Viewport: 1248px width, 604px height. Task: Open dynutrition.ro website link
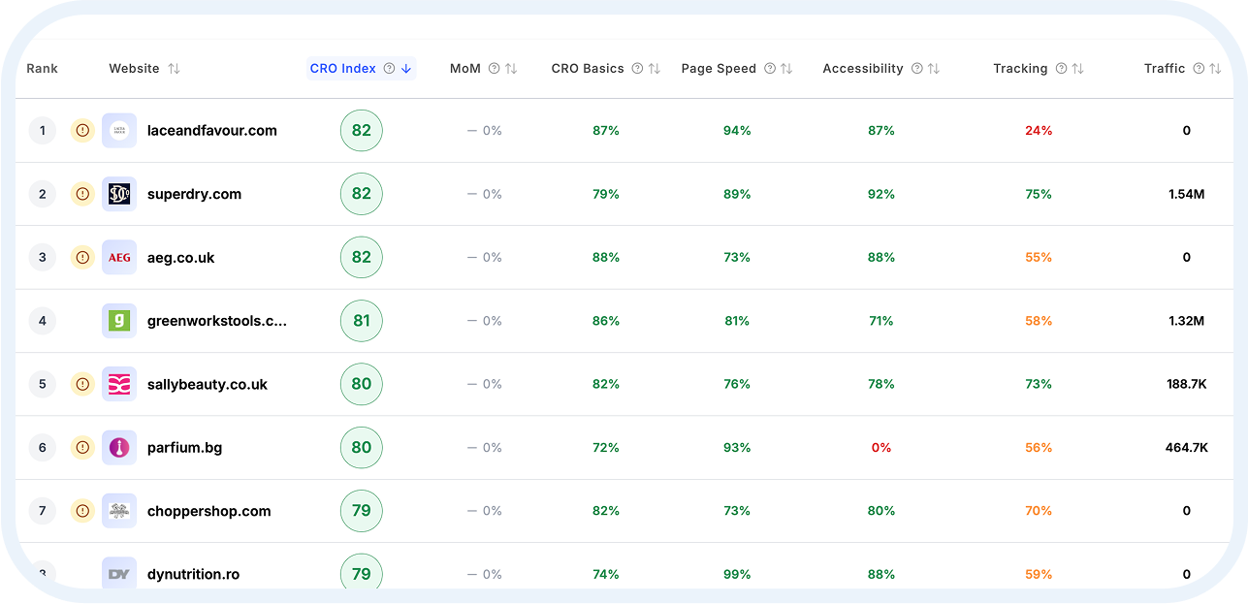click(193, 574)
